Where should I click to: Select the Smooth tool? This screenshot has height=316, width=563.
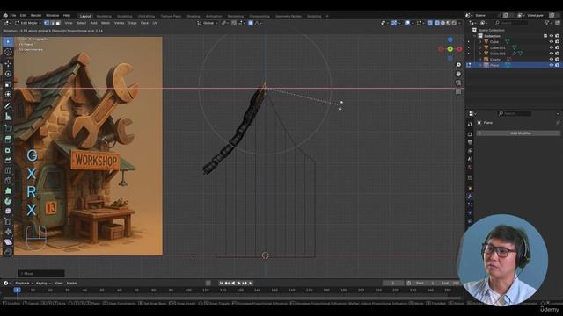pos(8,212)
